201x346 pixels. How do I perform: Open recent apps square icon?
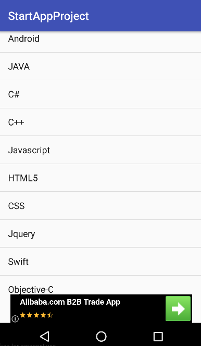click(158, 337)
